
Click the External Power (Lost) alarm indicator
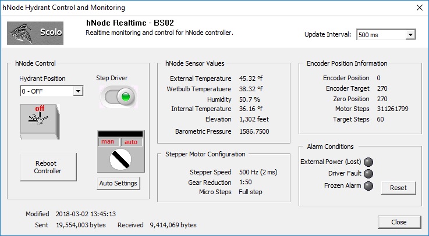click(x=368, y=162)
